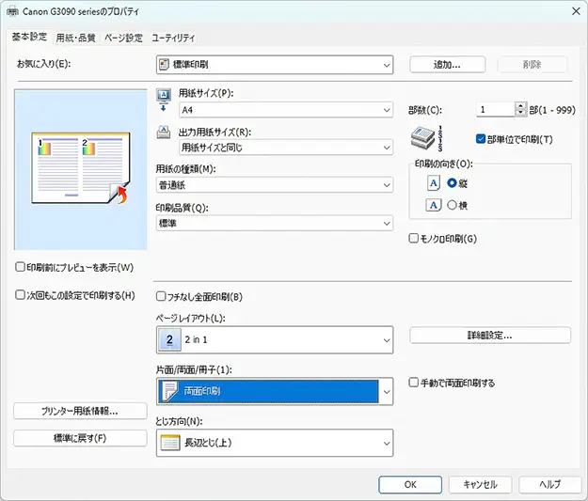The height and width of the screenshot is (501, 588).
Task: Open the 用紙の種類 普通紙 dropdown
Action: pyautogui.click(x=275, y=185)
